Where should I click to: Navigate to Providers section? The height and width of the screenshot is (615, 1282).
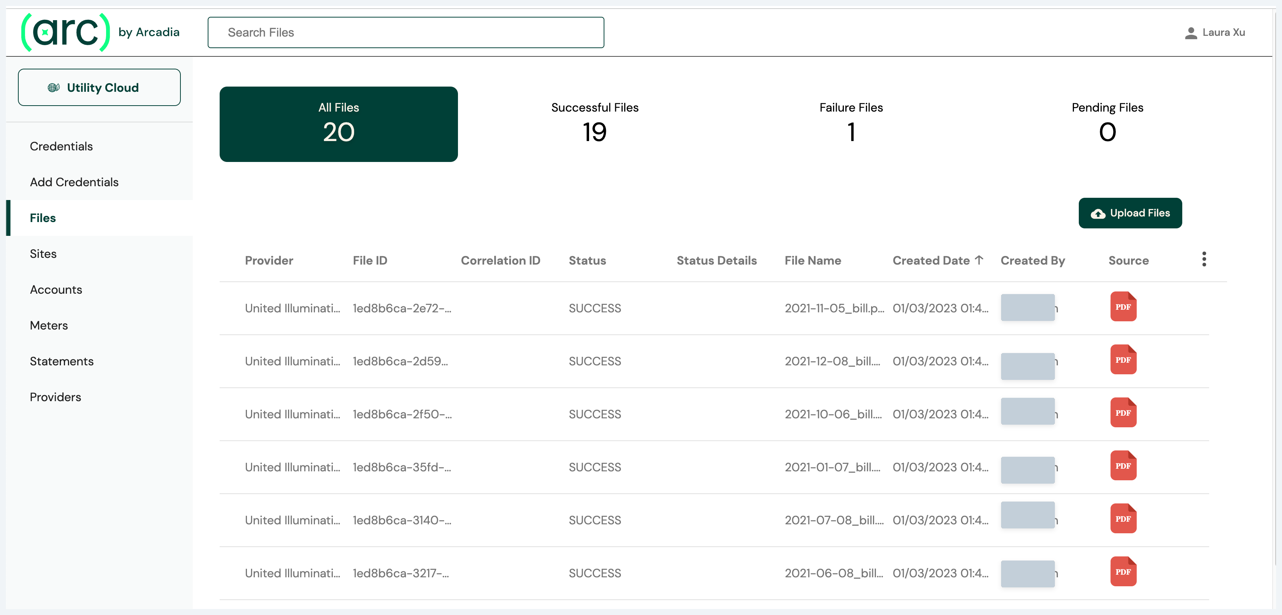[55, 397]
